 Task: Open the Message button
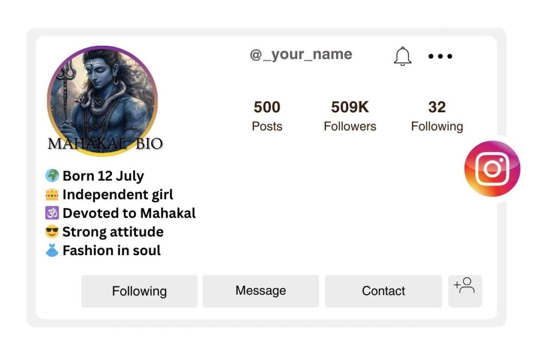(261, 291)
